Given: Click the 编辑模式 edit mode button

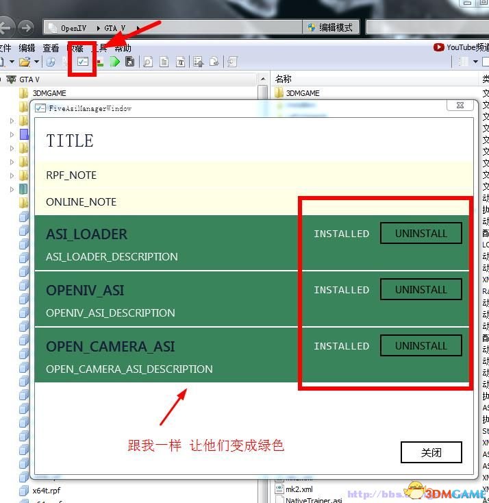Looking at the screenshot, I should 331,27.
